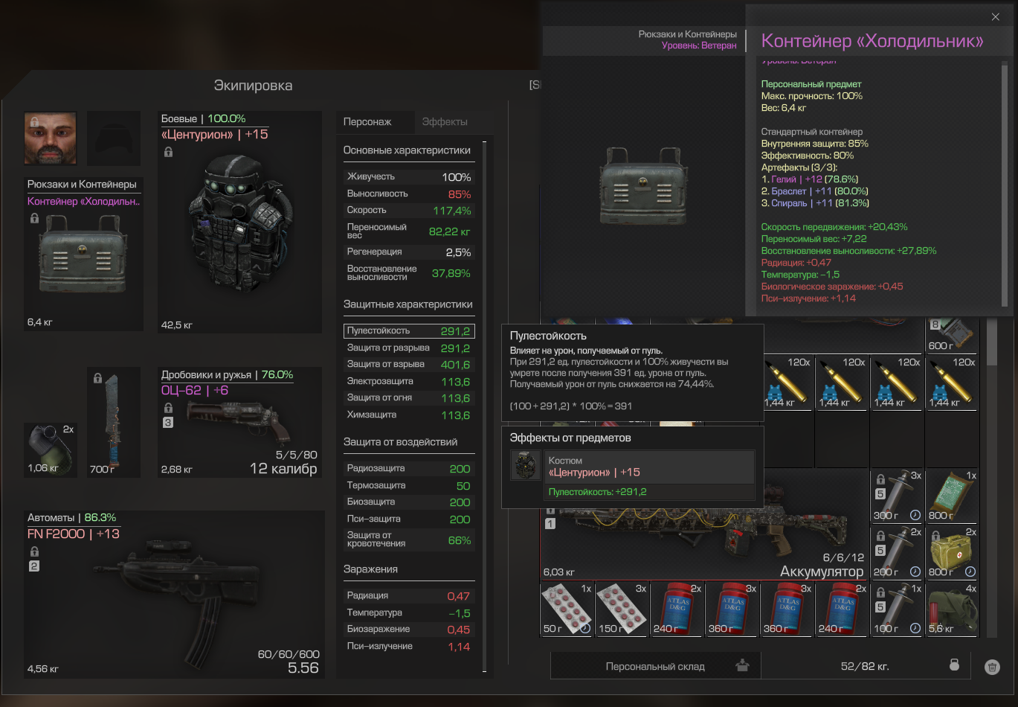Select the «Центурион» armor suit slot
This screenshot has width=1018, height=707.
tap(239, 222)
